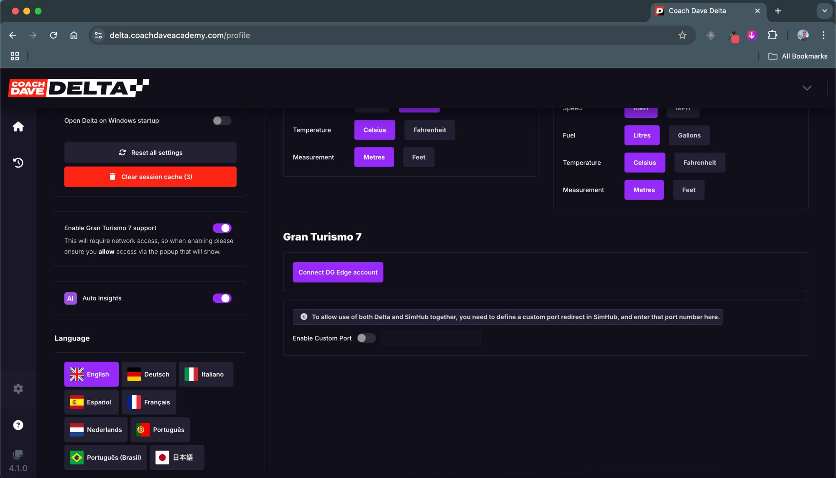
Task: Select Fahrenheit in the middle panel
Action: click(x=429, y=130)
